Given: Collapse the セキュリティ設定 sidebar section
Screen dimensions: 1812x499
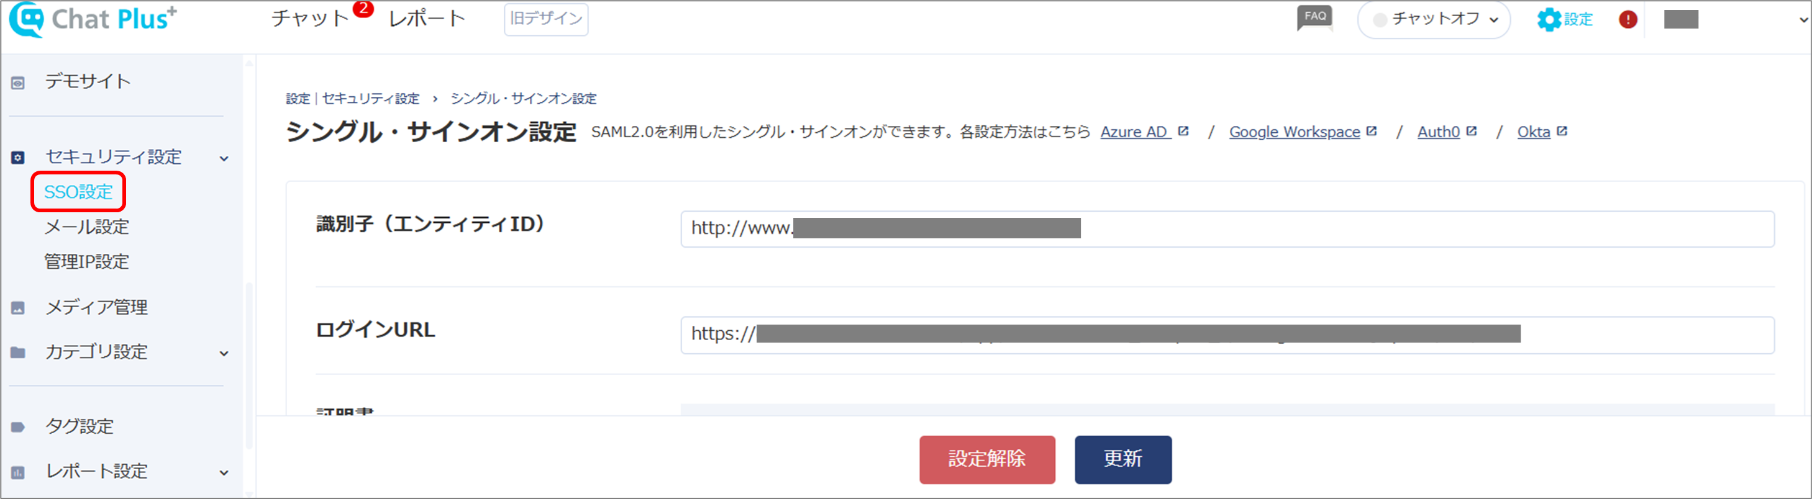Looking at the screenshot, I should [224, 158].
